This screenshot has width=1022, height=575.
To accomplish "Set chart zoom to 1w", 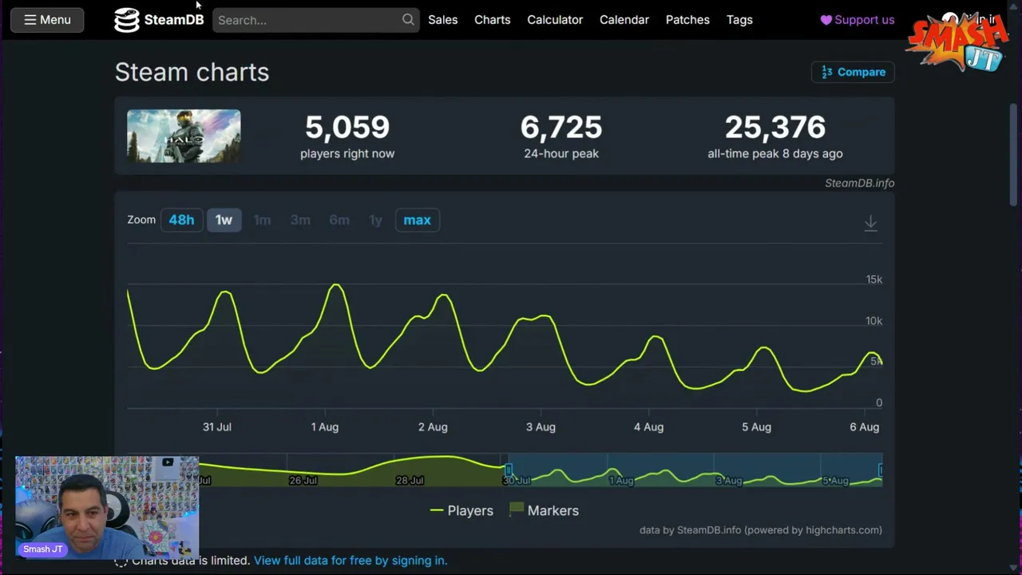I will click(224, 220).
